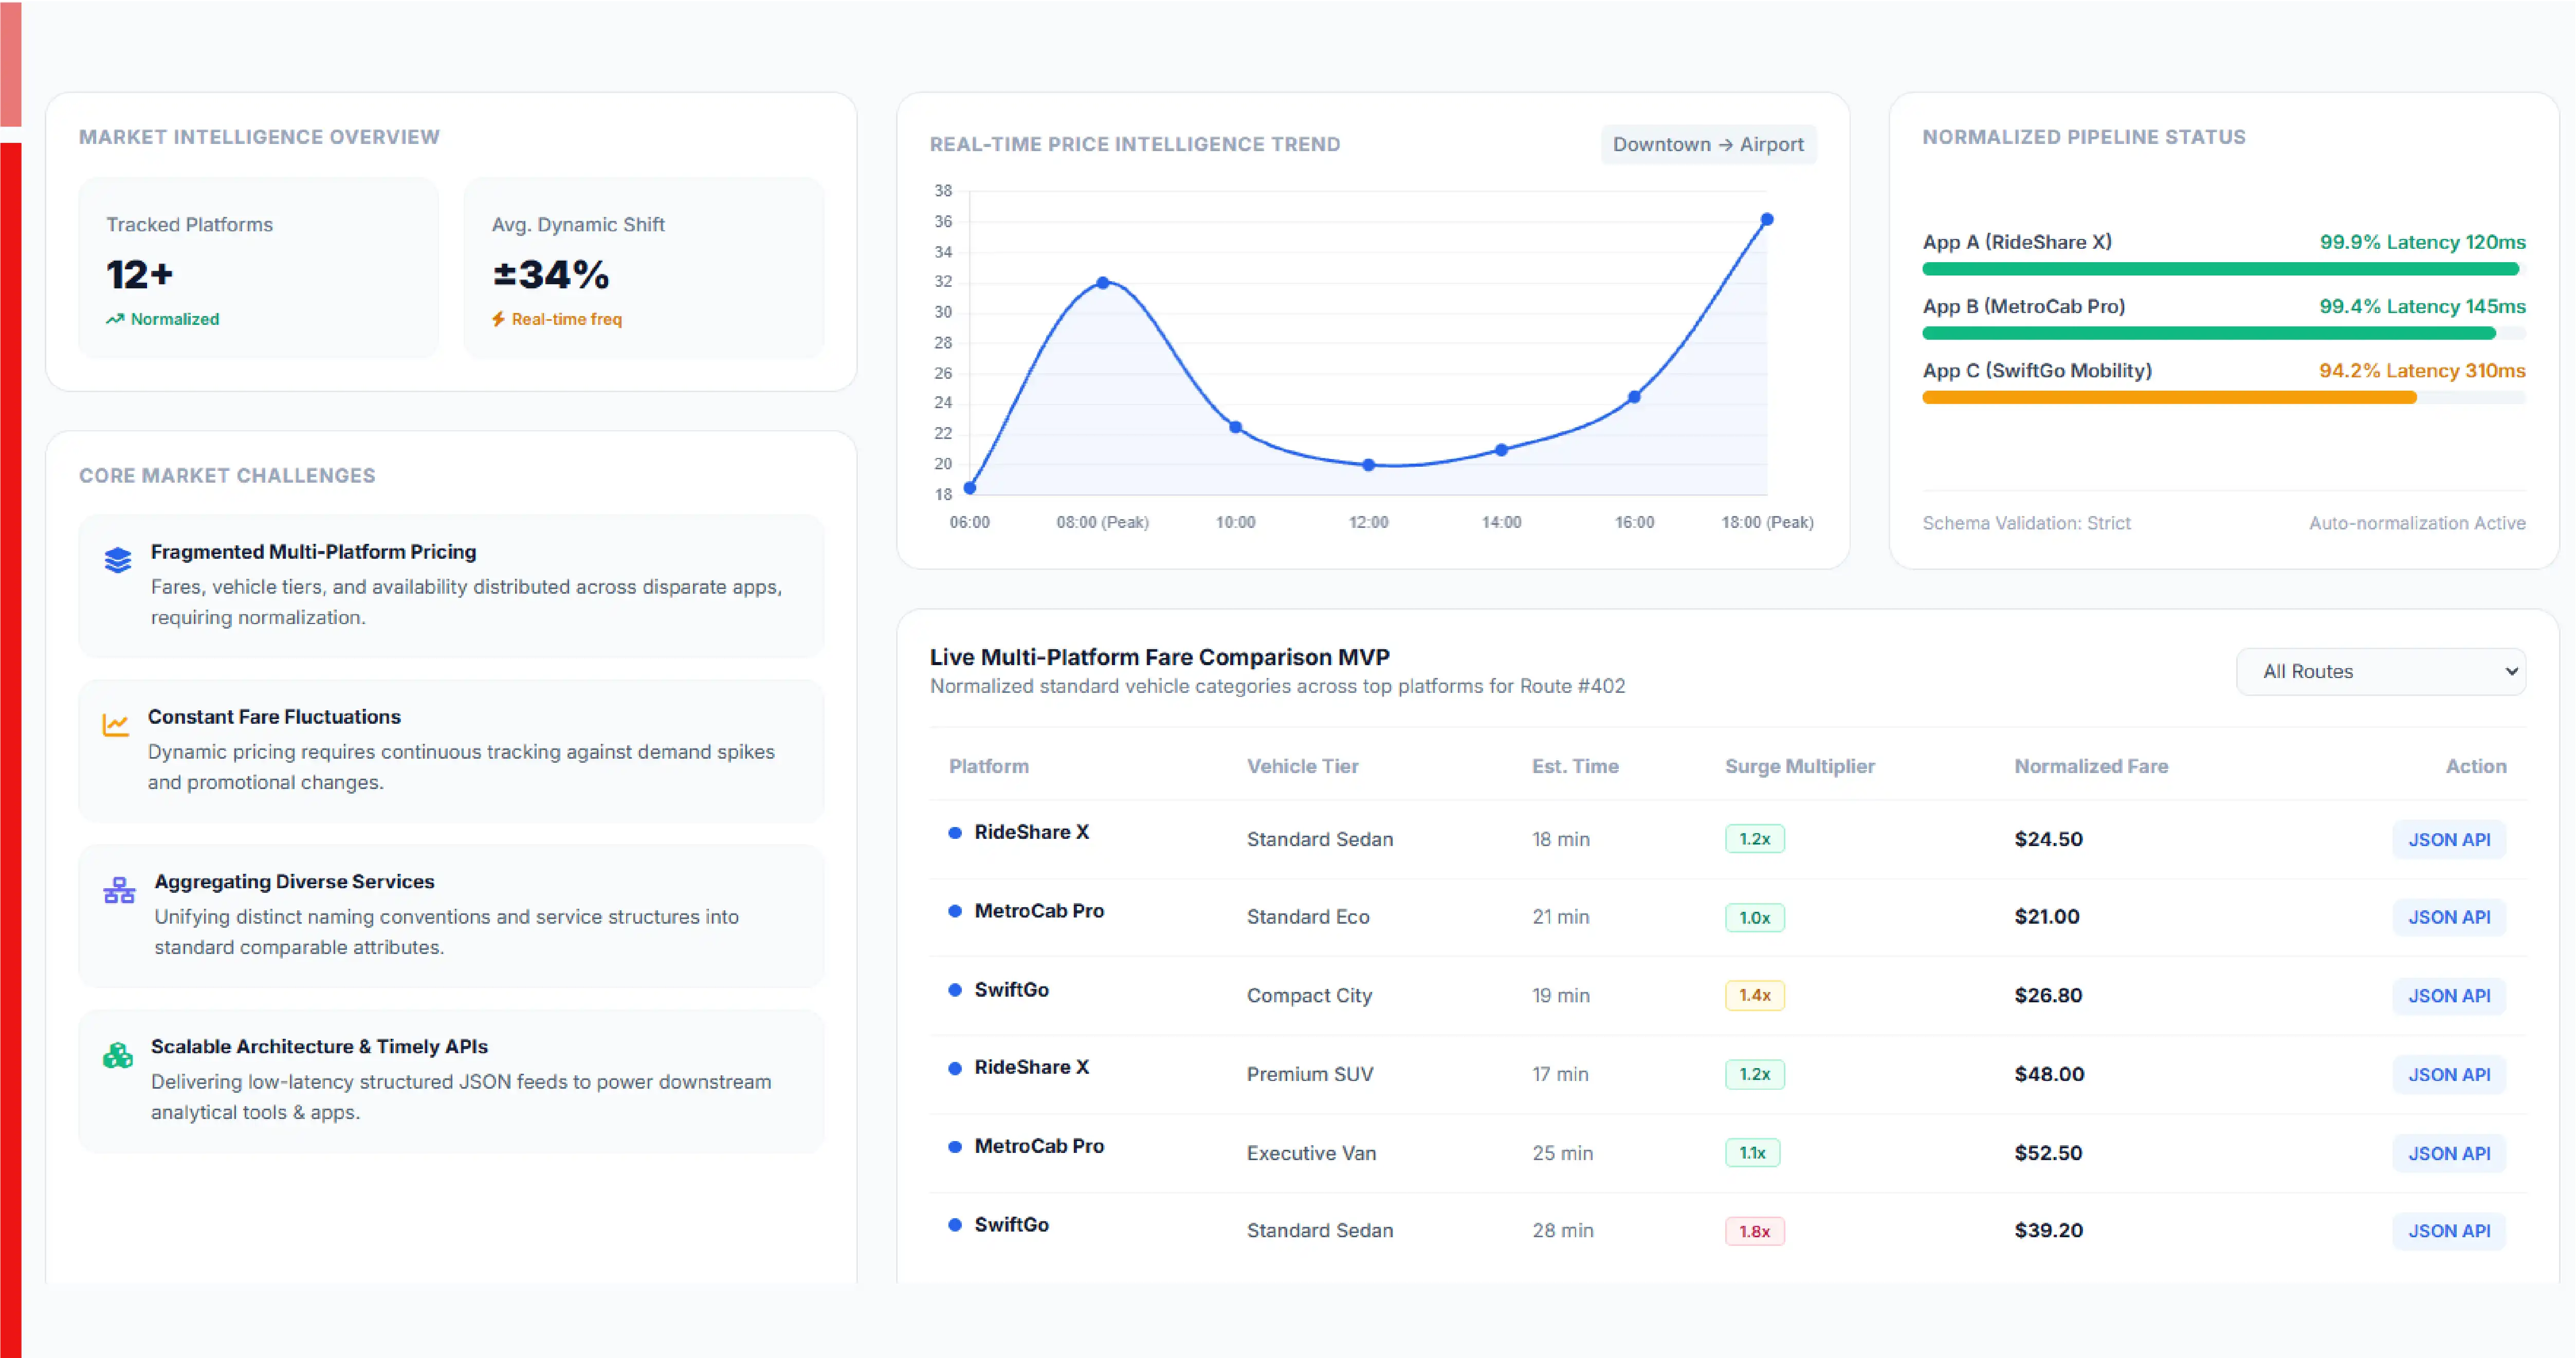Click the 08:00 (Peak) data point on chart
The image size is (2576, 1358).
pyautogui.click(x=1102, y=283)
